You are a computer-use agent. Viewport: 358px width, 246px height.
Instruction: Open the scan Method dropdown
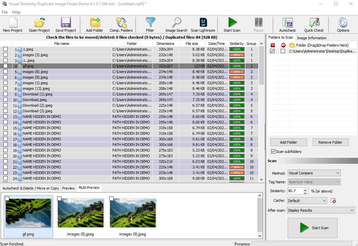(338, 173)
